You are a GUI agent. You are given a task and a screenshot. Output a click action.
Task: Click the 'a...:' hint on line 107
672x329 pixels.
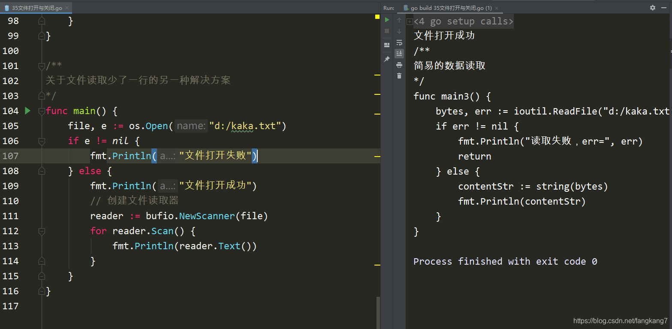(x=168, y=156)
